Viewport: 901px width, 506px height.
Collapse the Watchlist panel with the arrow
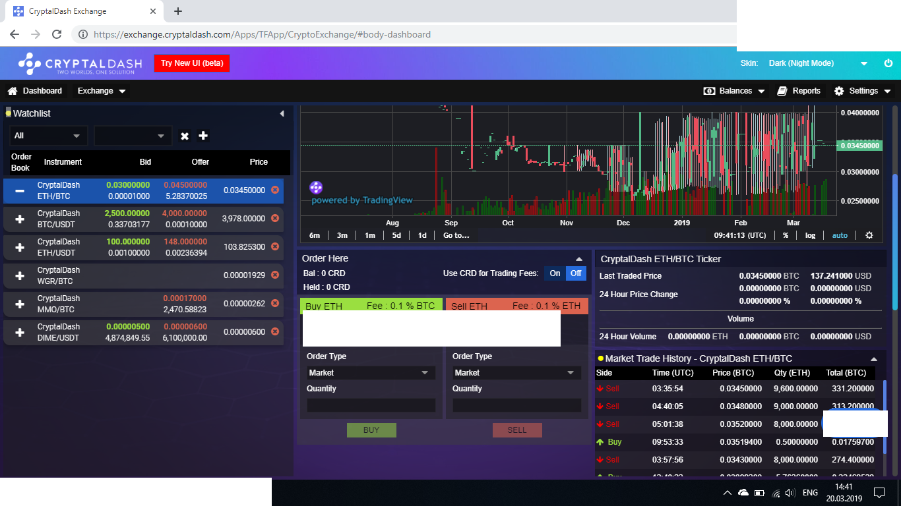click(282, 113)
